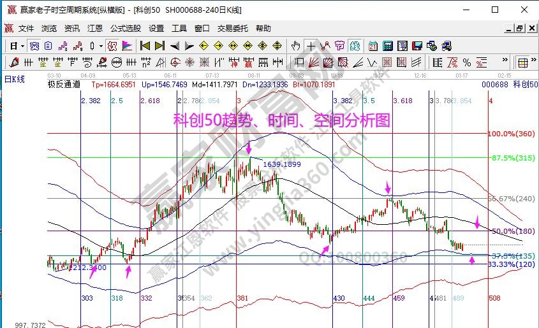Click the 日K线 label on chart
The image size is (539, 328).
coord(15,79)
